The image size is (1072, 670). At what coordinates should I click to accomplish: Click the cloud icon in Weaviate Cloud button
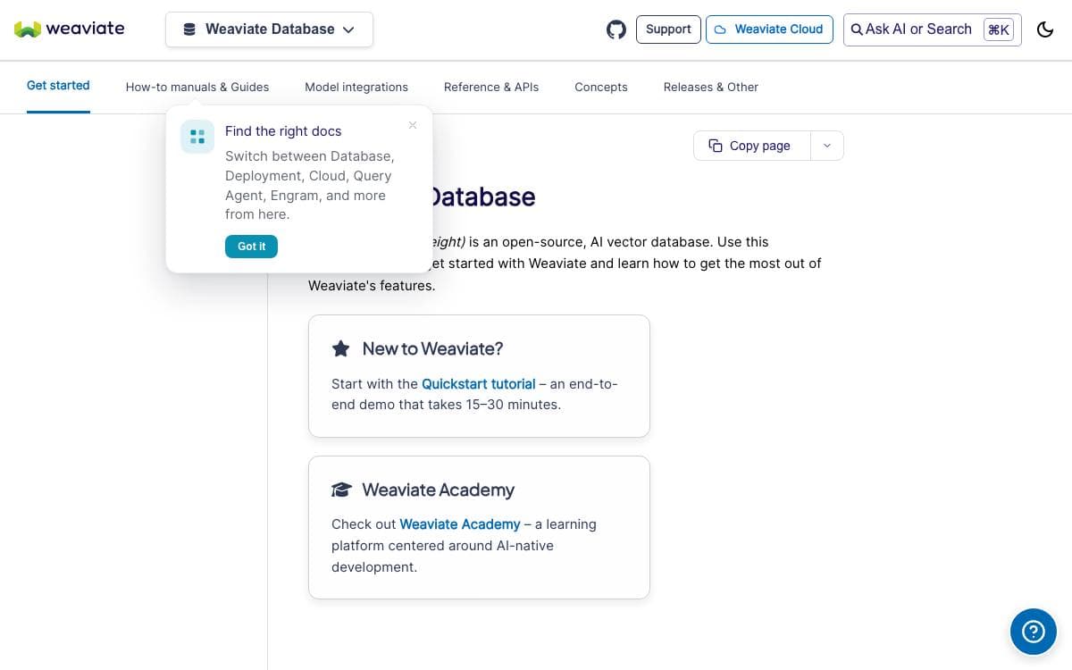(720, 29)
